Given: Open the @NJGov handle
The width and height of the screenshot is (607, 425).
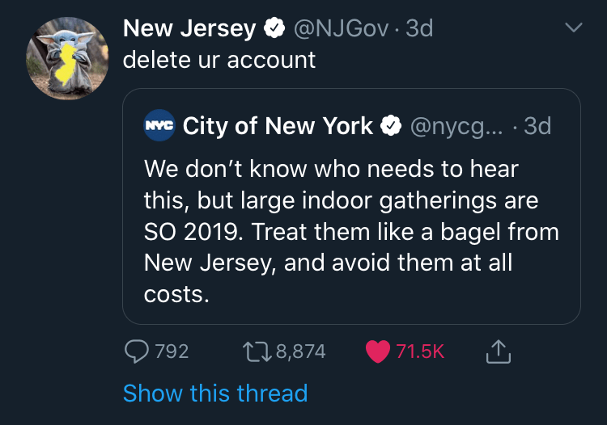Looking at the screenshot, I should point(339,29).
